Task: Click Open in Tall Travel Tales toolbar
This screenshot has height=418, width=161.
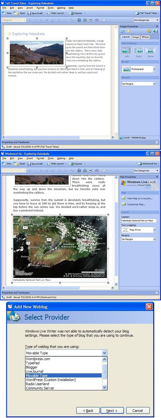Action: point(20,13)
